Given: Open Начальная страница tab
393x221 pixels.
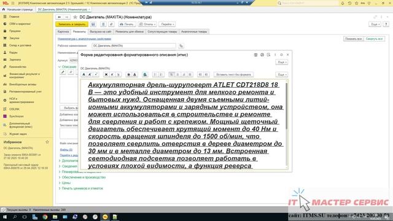Looking at the screenshot, I should (18, 10).
